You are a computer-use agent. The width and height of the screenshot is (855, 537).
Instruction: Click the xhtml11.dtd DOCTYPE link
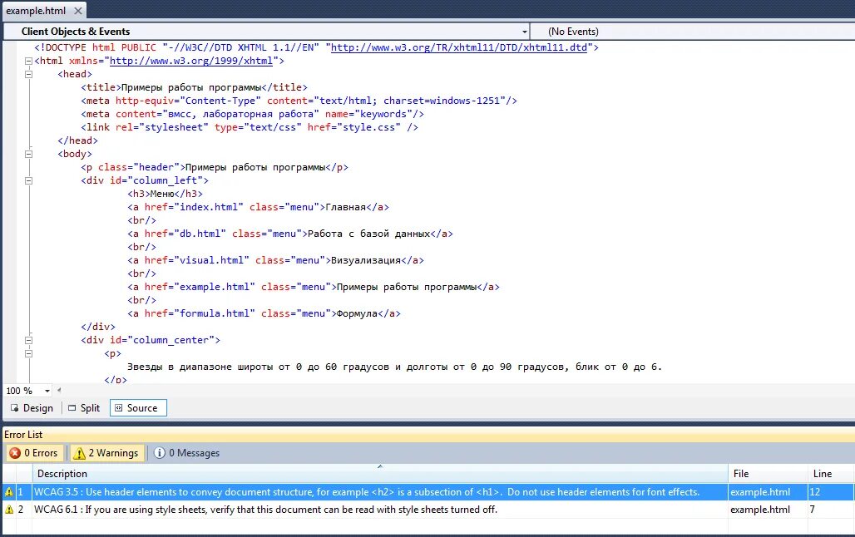(459, 47)
